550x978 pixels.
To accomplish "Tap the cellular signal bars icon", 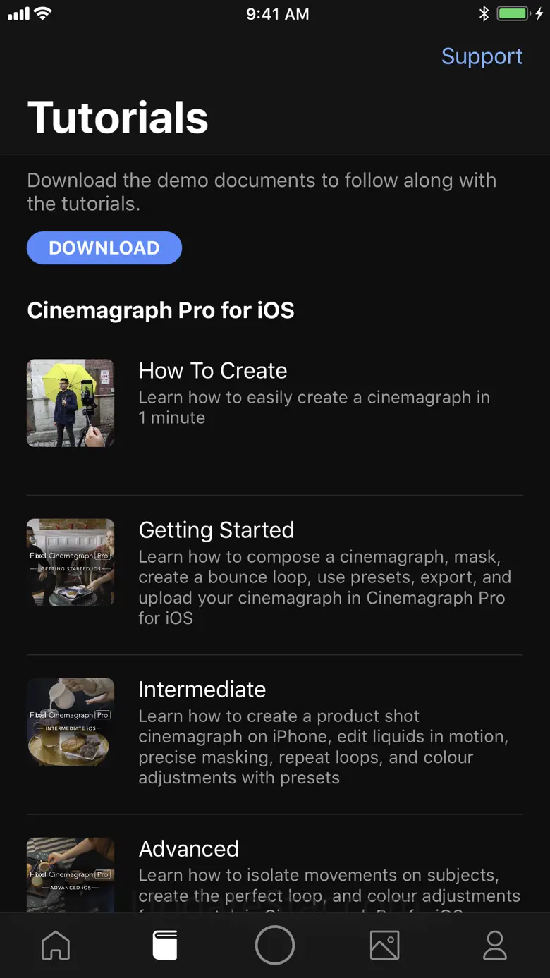I will point(18,14).
